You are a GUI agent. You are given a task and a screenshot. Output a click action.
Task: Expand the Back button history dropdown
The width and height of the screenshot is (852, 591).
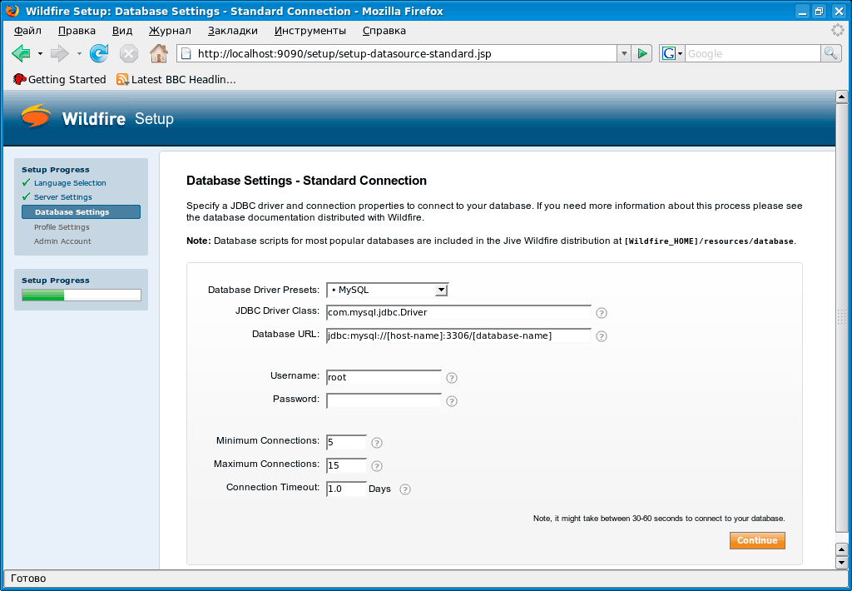(x=40, y=54)
